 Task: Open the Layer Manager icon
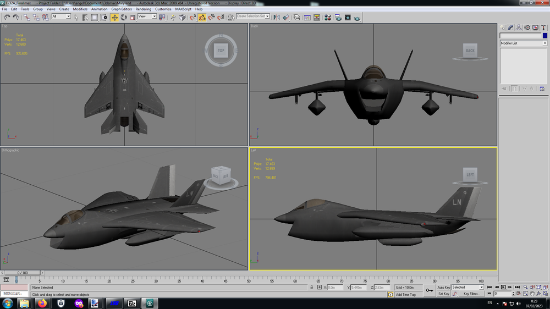[x=297, y=17]
